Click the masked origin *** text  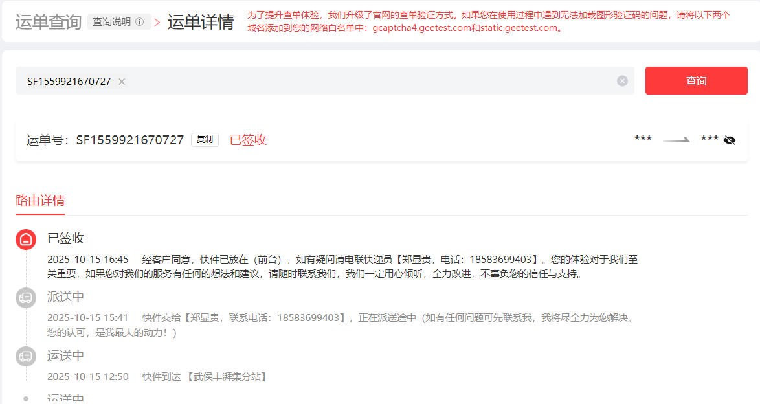(643, 139)
